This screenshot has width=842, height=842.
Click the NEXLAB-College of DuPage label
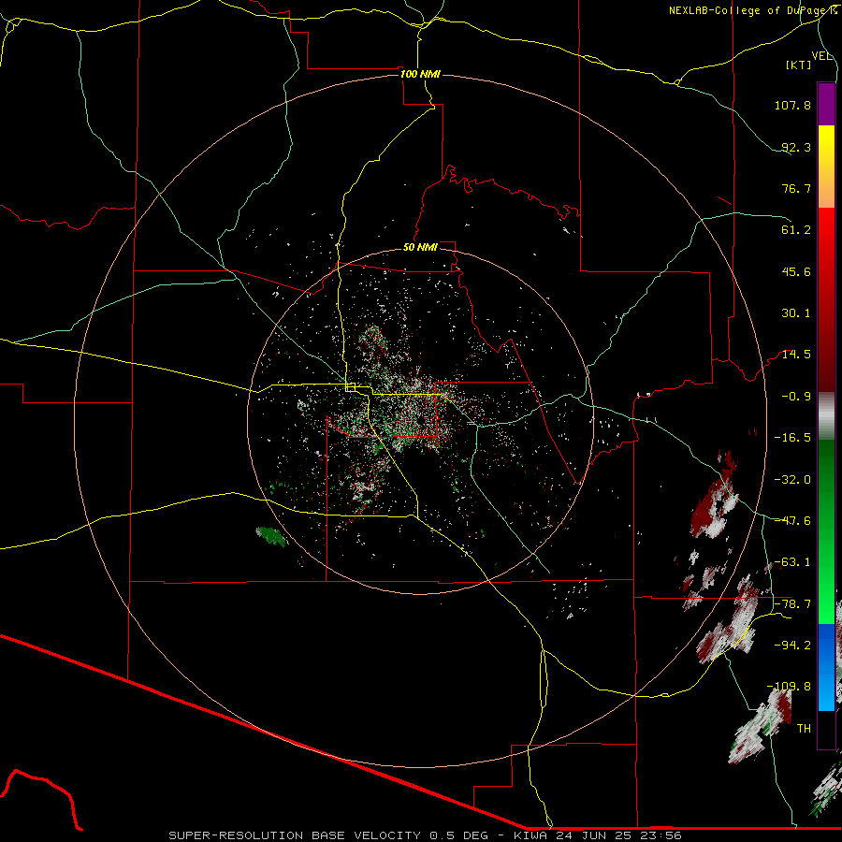click(x=752, y=10)
